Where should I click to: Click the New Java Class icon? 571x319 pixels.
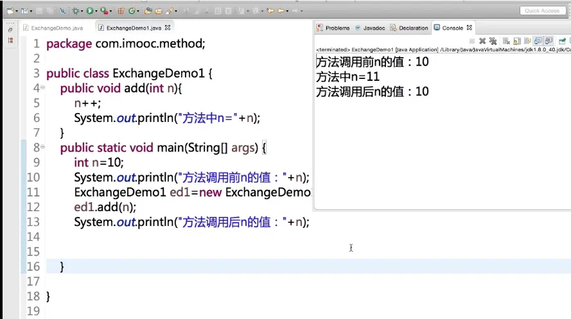pos(132,11)
